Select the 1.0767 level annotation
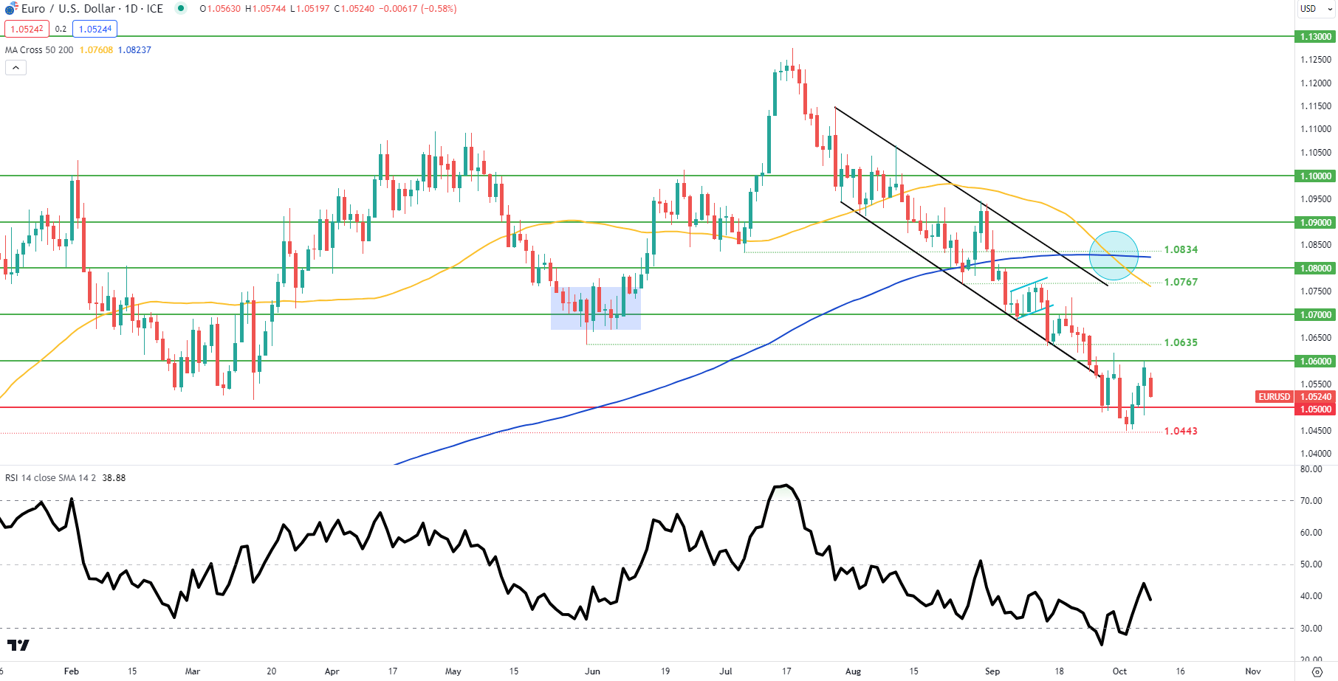Image resolution: width=1338 pixels, height=681 pixels. tap(1181, 282)
